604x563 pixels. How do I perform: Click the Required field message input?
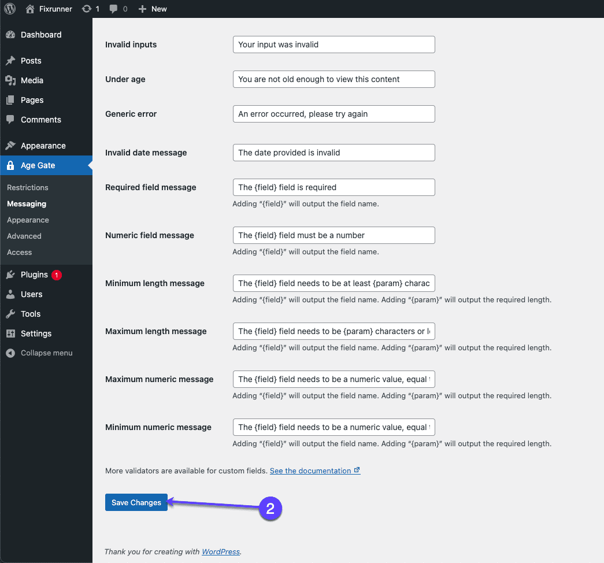(x=334, y=187)
